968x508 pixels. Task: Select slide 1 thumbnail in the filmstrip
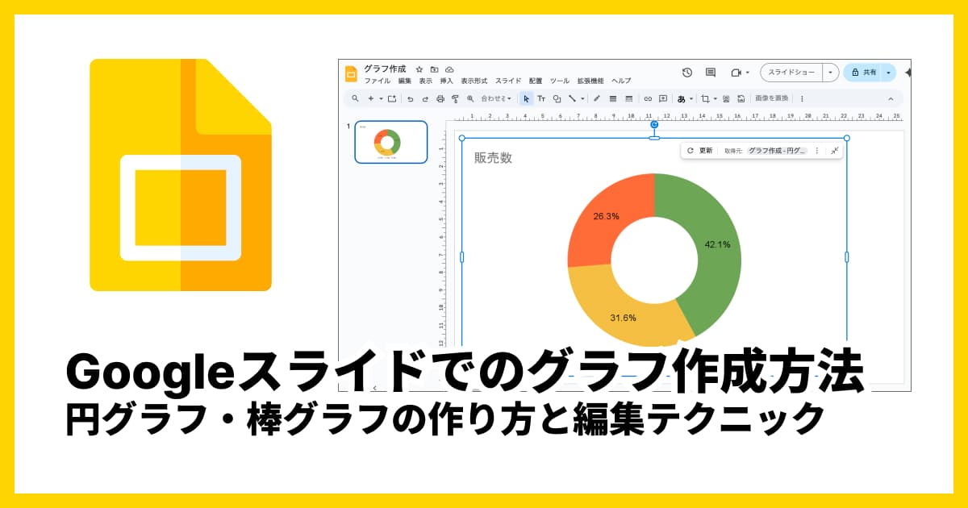point(390,141)
